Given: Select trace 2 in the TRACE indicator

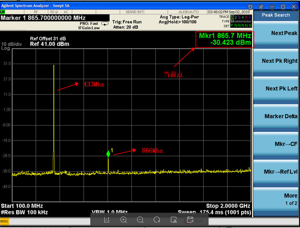Looking at the screenshot, I should pyautogui.click(x=236, y=17).
